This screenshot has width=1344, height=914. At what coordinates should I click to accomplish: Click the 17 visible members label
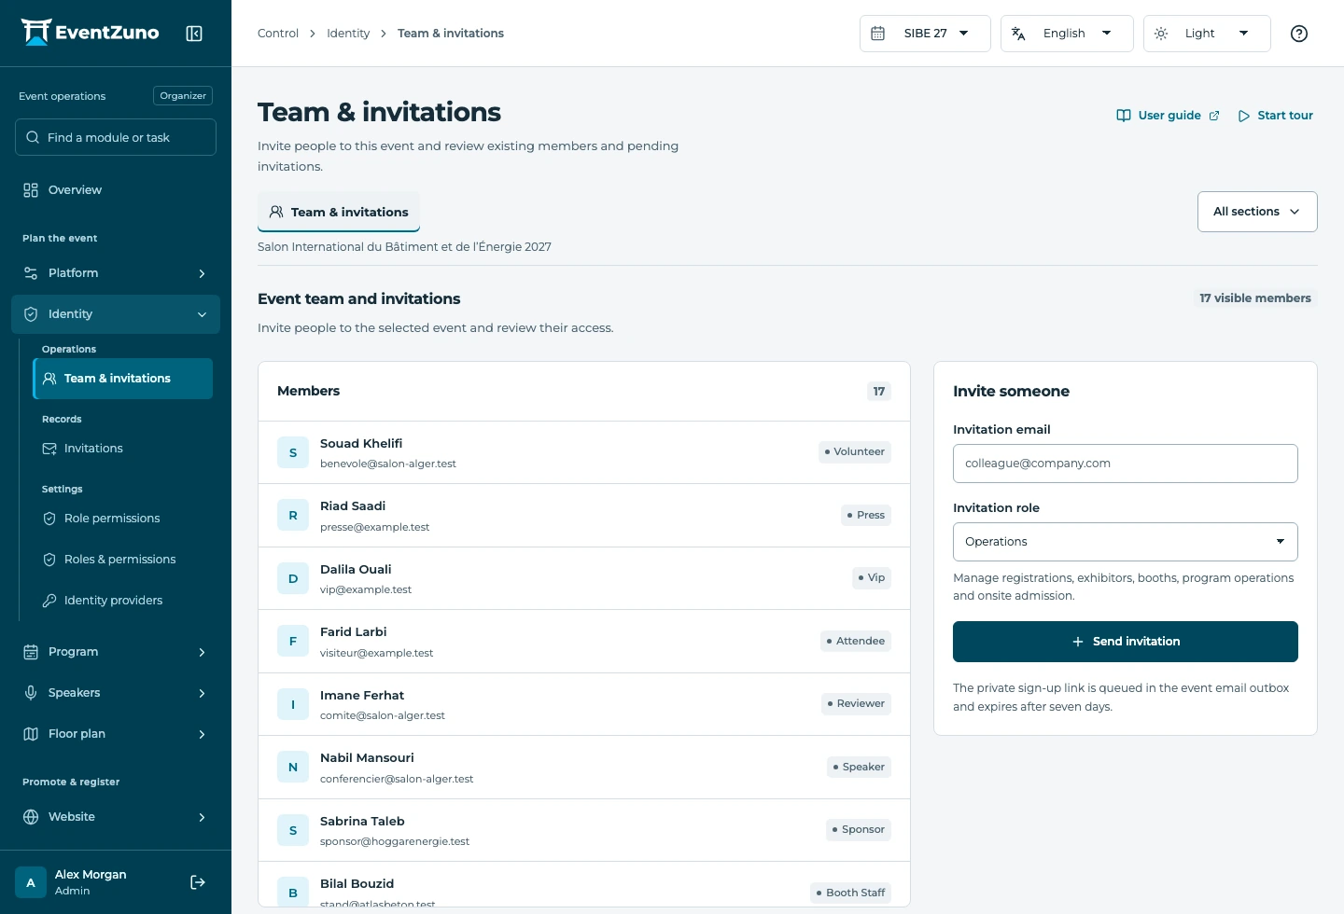click(1255, 298)
